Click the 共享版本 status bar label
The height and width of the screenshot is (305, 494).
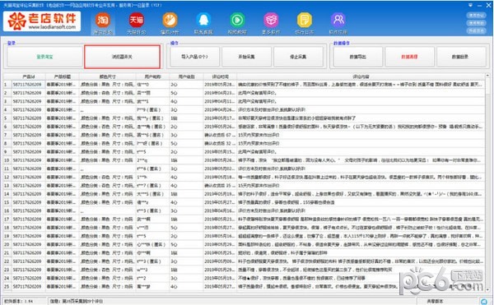tap(435, 301)
